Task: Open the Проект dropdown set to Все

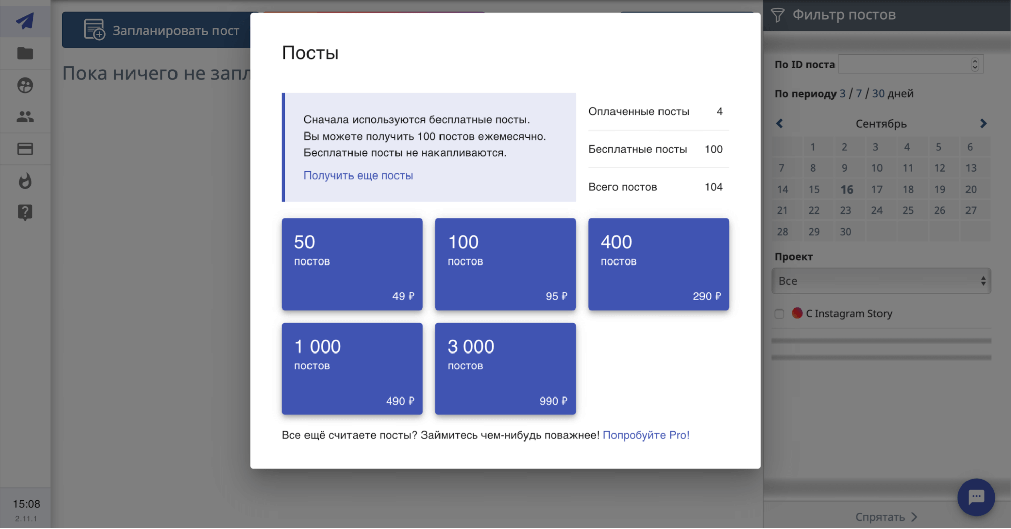Action: (x=881, y=281)
